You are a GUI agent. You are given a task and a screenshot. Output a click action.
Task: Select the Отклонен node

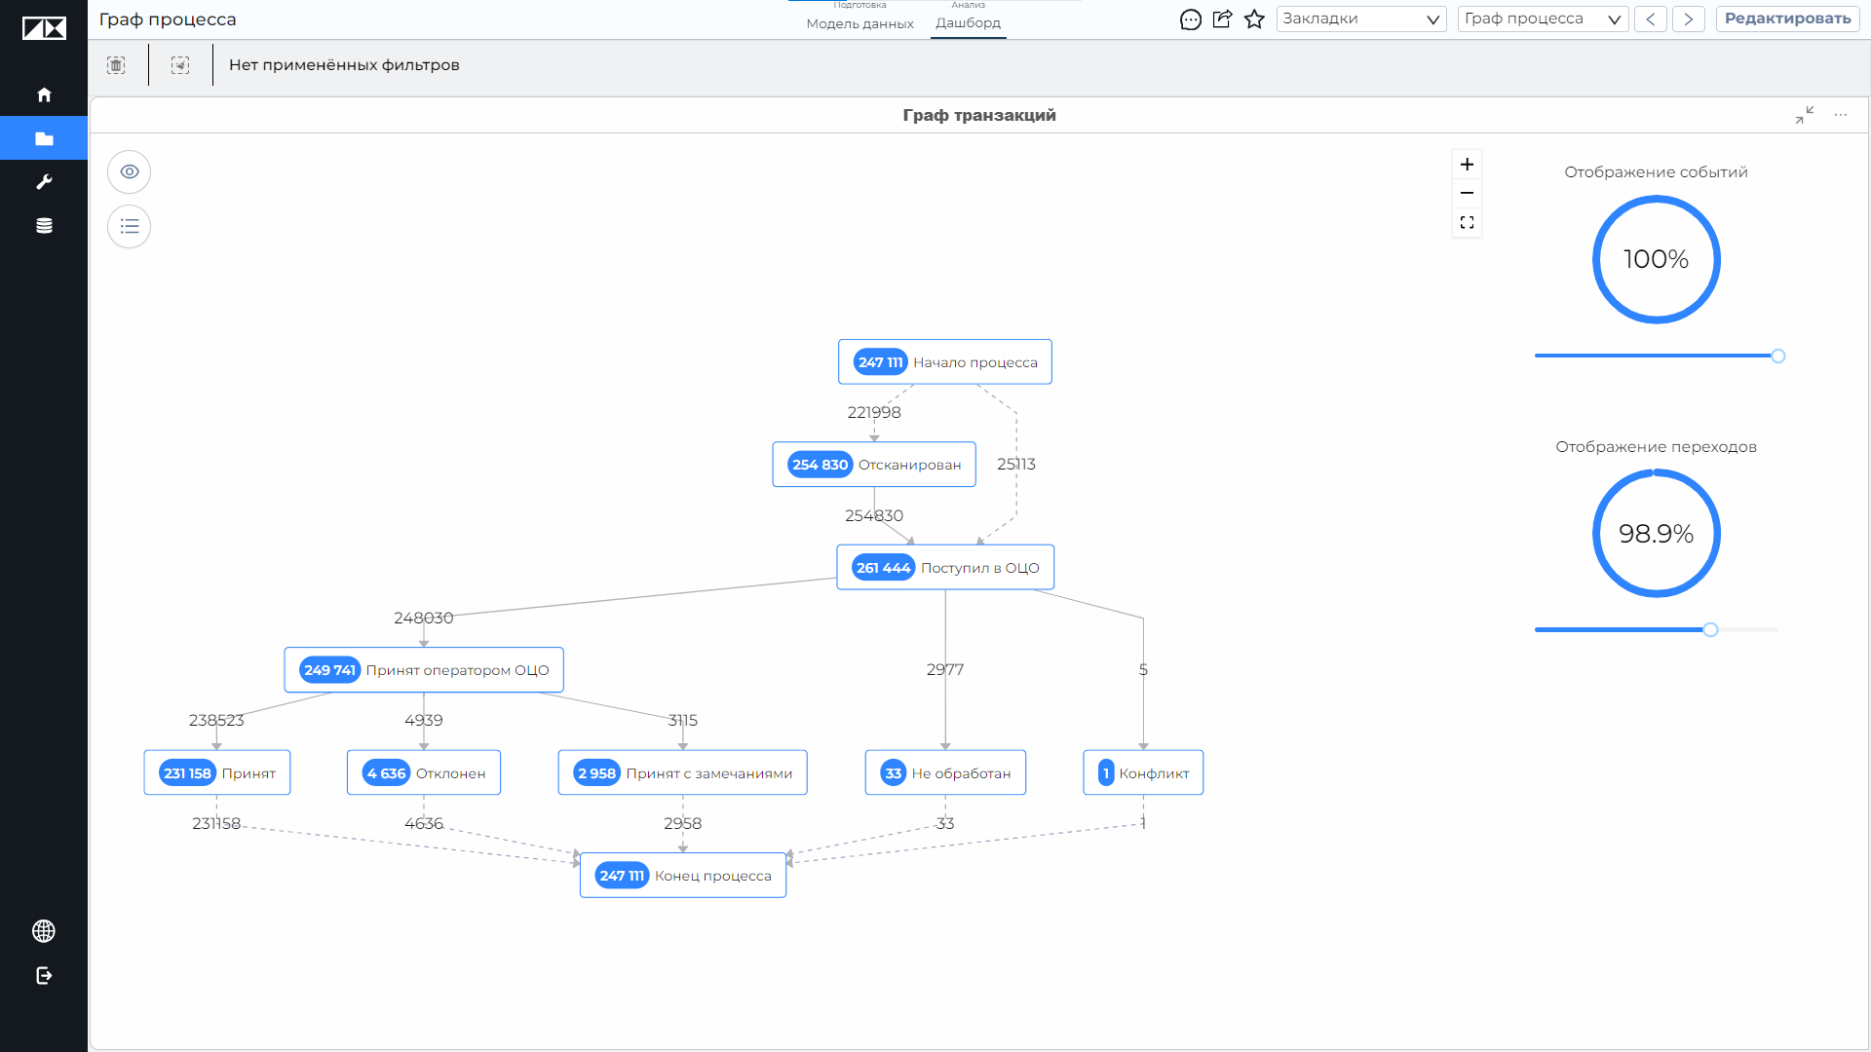(424, 773)
